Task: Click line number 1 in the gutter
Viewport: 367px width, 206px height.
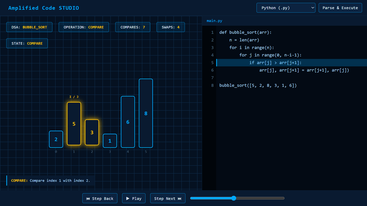Action: [x=212, y=32]
